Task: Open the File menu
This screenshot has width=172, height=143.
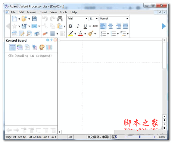Action: 13,12
